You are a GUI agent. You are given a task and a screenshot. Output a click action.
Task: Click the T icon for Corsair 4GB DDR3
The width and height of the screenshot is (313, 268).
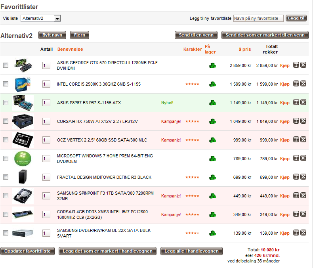click(296, 214)
